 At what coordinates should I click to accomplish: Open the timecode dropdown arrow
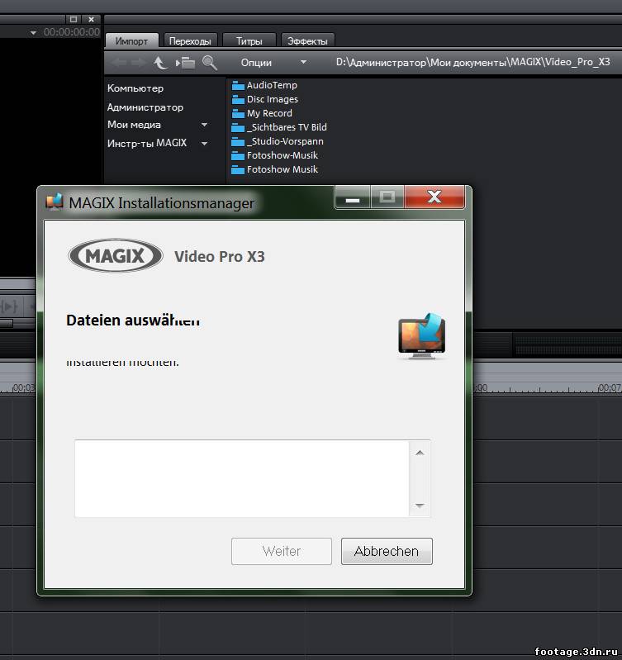33,33
